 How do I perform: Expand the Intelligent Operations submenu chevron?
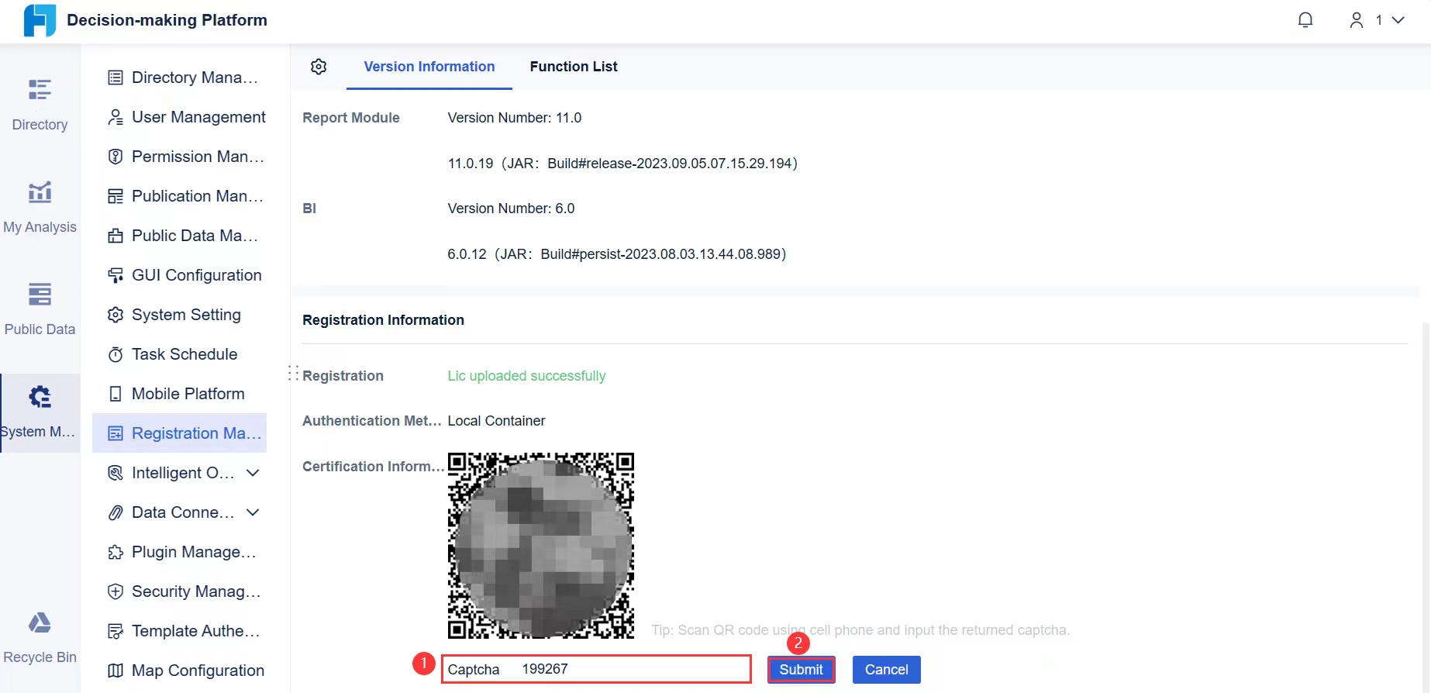point(253,473)
